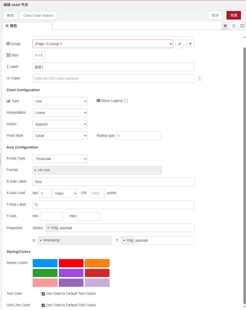Add a new group with plus icon
This screenshot has width=246, height=310.
(190, 44)
